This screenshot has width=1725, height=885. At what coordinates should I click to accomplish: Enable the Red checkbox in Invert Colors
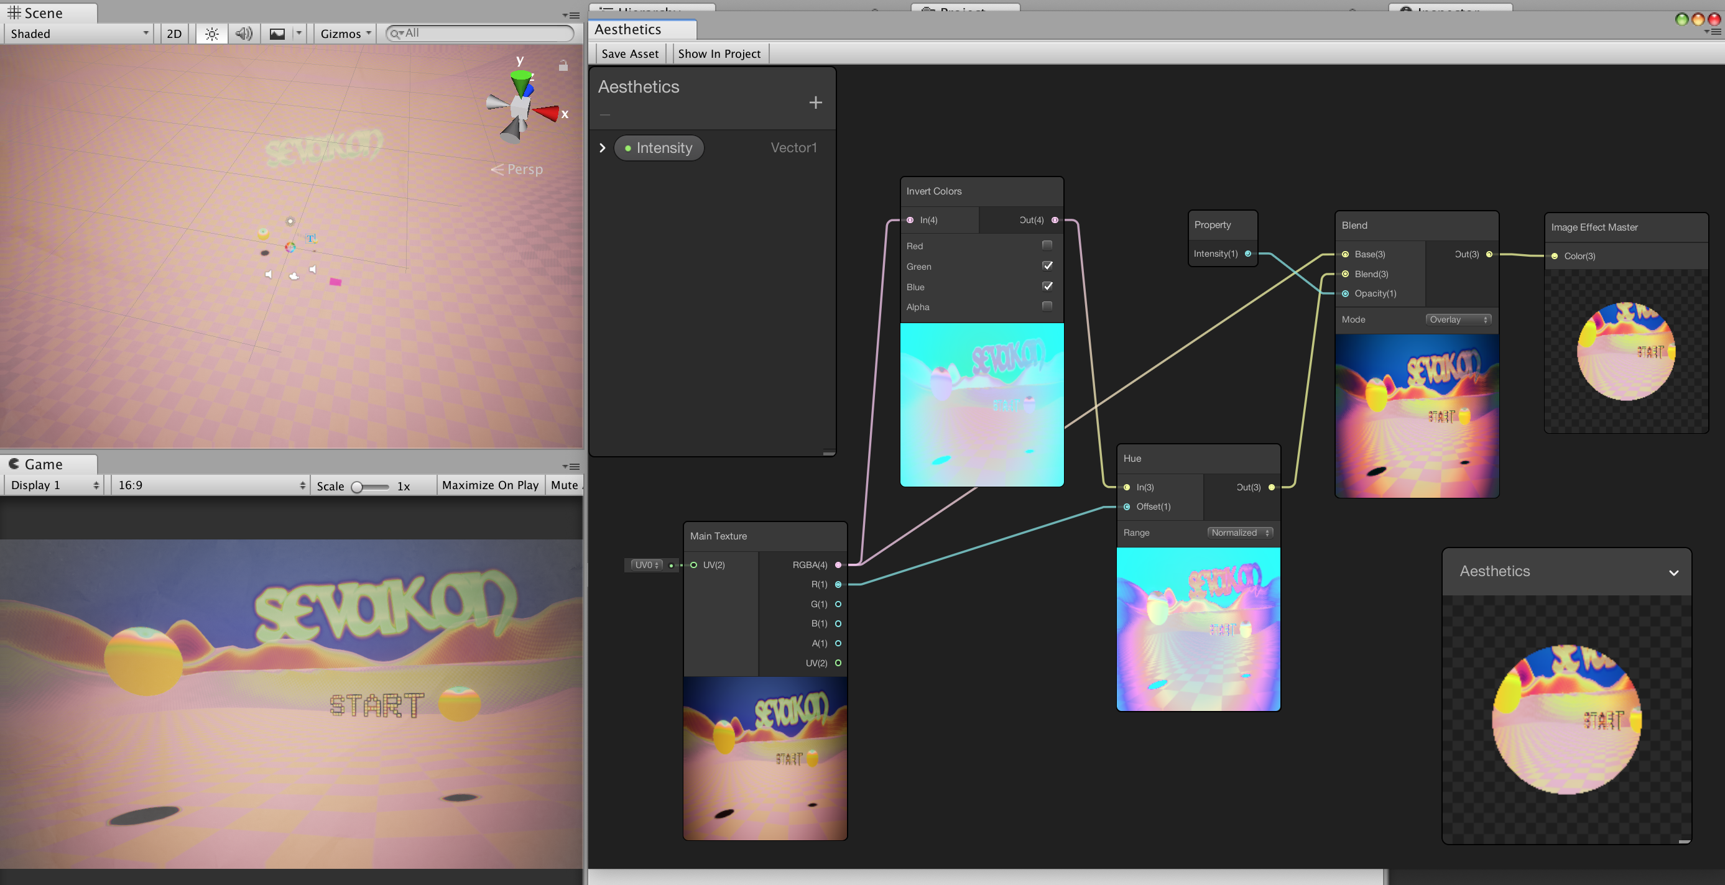click(1047, 245)
